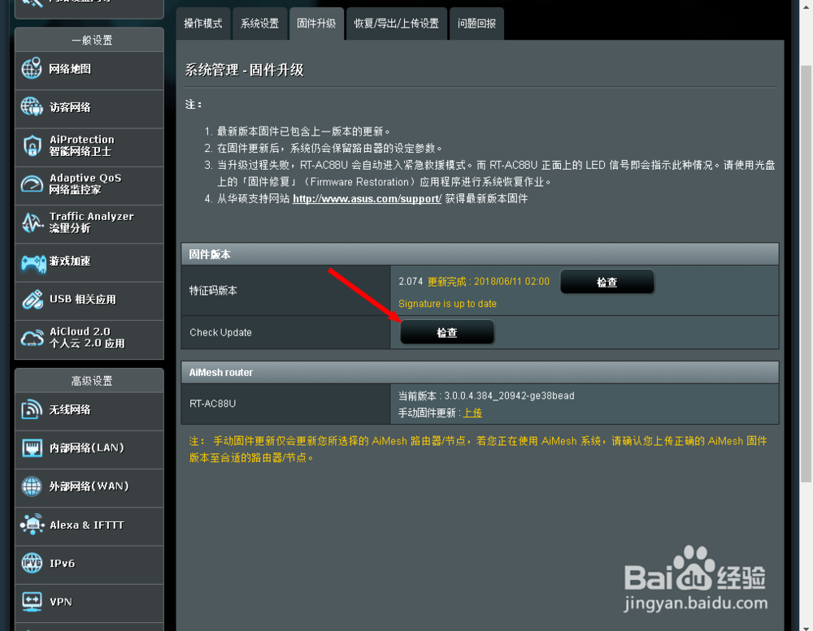Click the Adaptive QoS gauge icon
The height and width of the screenshot is (631, 813).
click(32, 184)
